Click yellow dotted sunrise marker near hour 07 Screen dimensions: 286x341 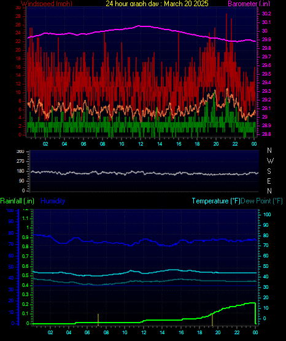tap(98, 319)
